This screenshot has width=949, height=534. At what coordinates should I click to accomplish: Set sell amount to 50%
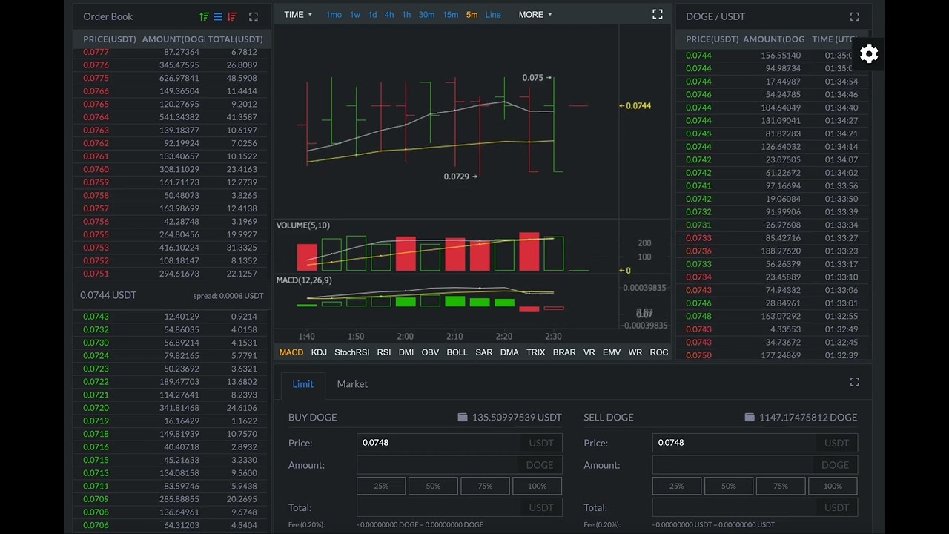729,486
